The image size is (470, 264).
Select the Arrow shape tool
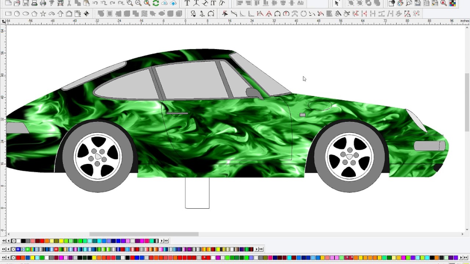[x=61, y=14]
